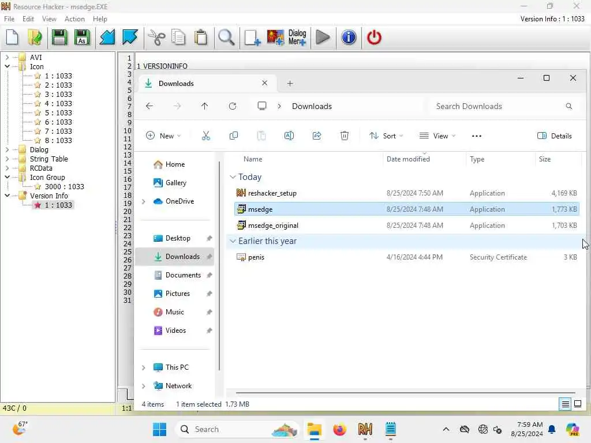This screenshot has width=591, height=443.
Task: Collapse Earlier this year group
Action: (233, 241)
